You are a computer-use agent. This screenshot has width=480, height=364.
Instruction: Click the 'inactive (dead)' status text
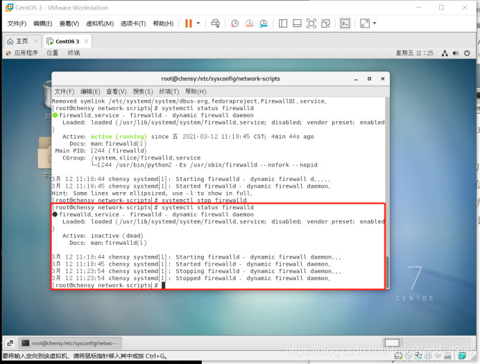(x=117, y=236)
